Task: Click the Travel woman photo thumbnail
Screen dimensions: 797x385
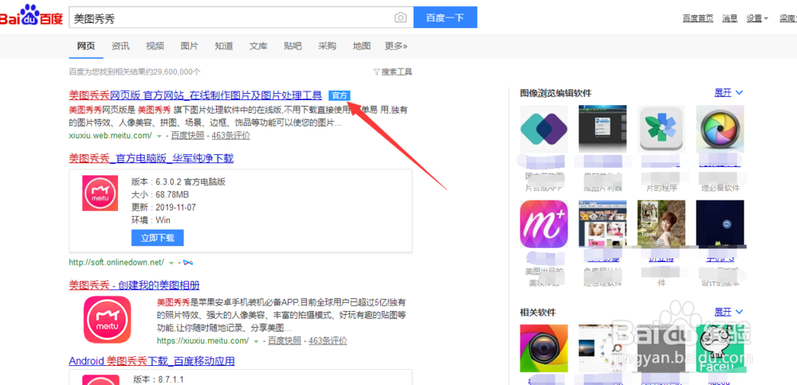Action: tap(662, 224)
